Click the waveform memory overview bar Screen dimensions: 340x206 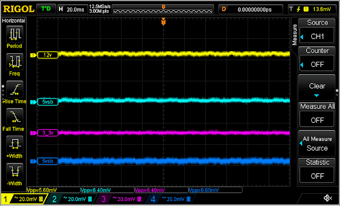click(163, 10)
